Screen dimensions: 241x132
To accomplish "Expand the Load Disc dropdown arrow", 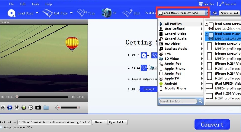I will 37,13.
